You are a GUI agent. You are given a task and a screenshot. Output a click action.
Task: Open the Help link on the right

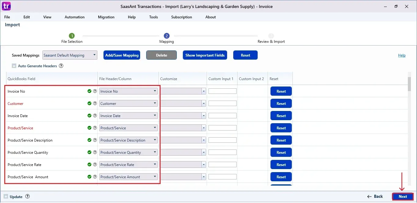(402, 55)
